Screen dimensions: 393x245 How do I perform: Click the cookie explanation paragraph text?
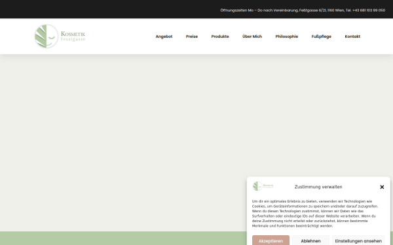click(315, 214)
